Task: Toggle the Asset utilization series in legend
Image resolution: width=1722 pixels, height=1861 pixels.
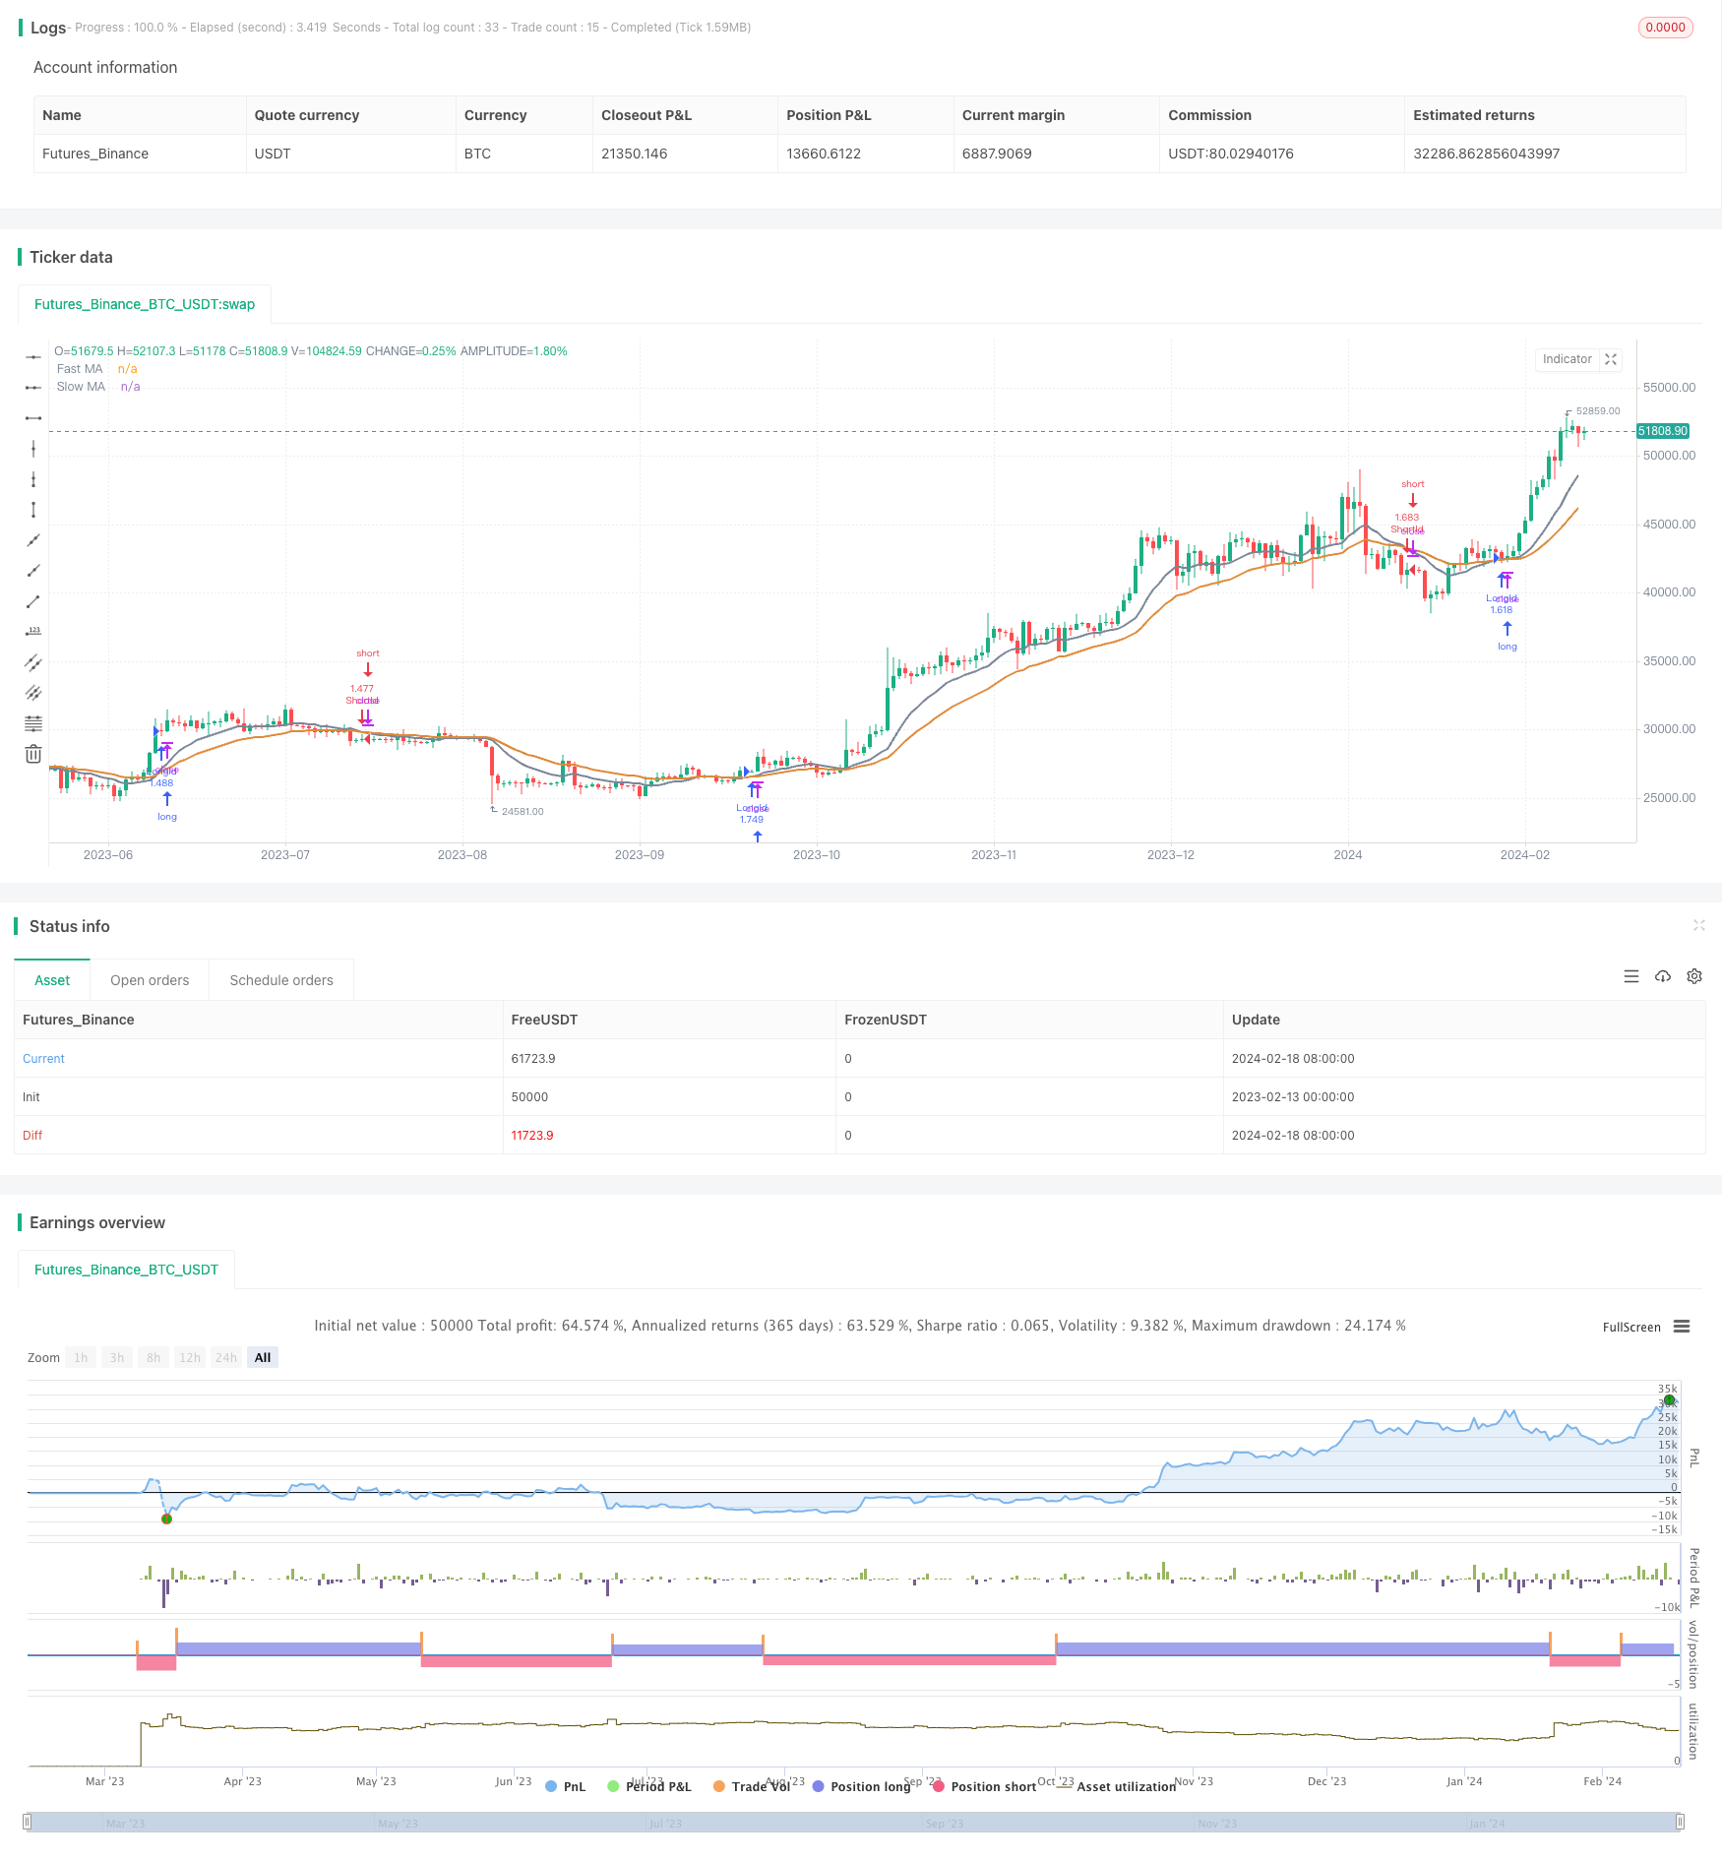Action: click(1117, 1786)
